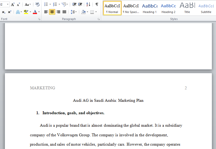Align text left
This screenshot has height=149, width=216.
click(x=46, y=12)
